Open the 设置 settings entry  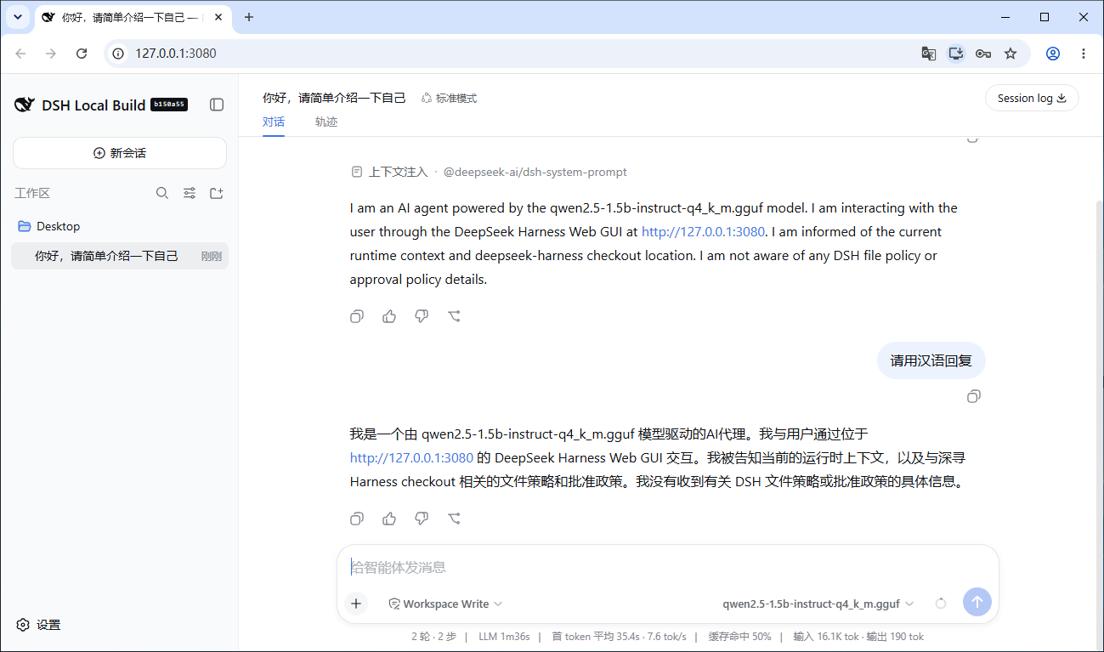(x=38, y=625)
